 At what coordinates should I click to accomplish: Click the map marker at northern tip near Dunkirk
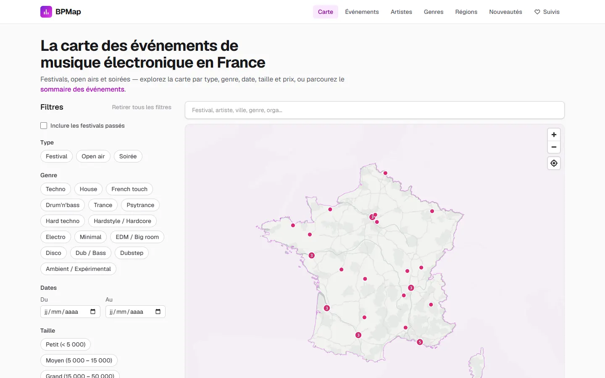point(385,173)
